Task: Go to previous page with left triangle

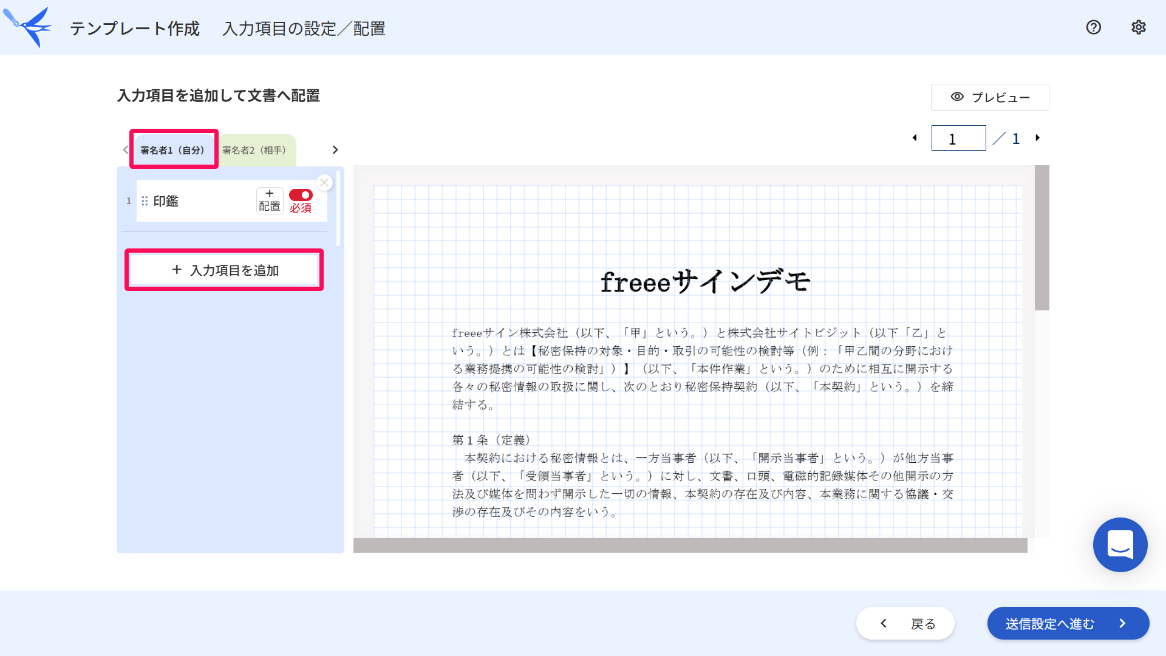Action: pyautogui.click(x=915, y=138)
